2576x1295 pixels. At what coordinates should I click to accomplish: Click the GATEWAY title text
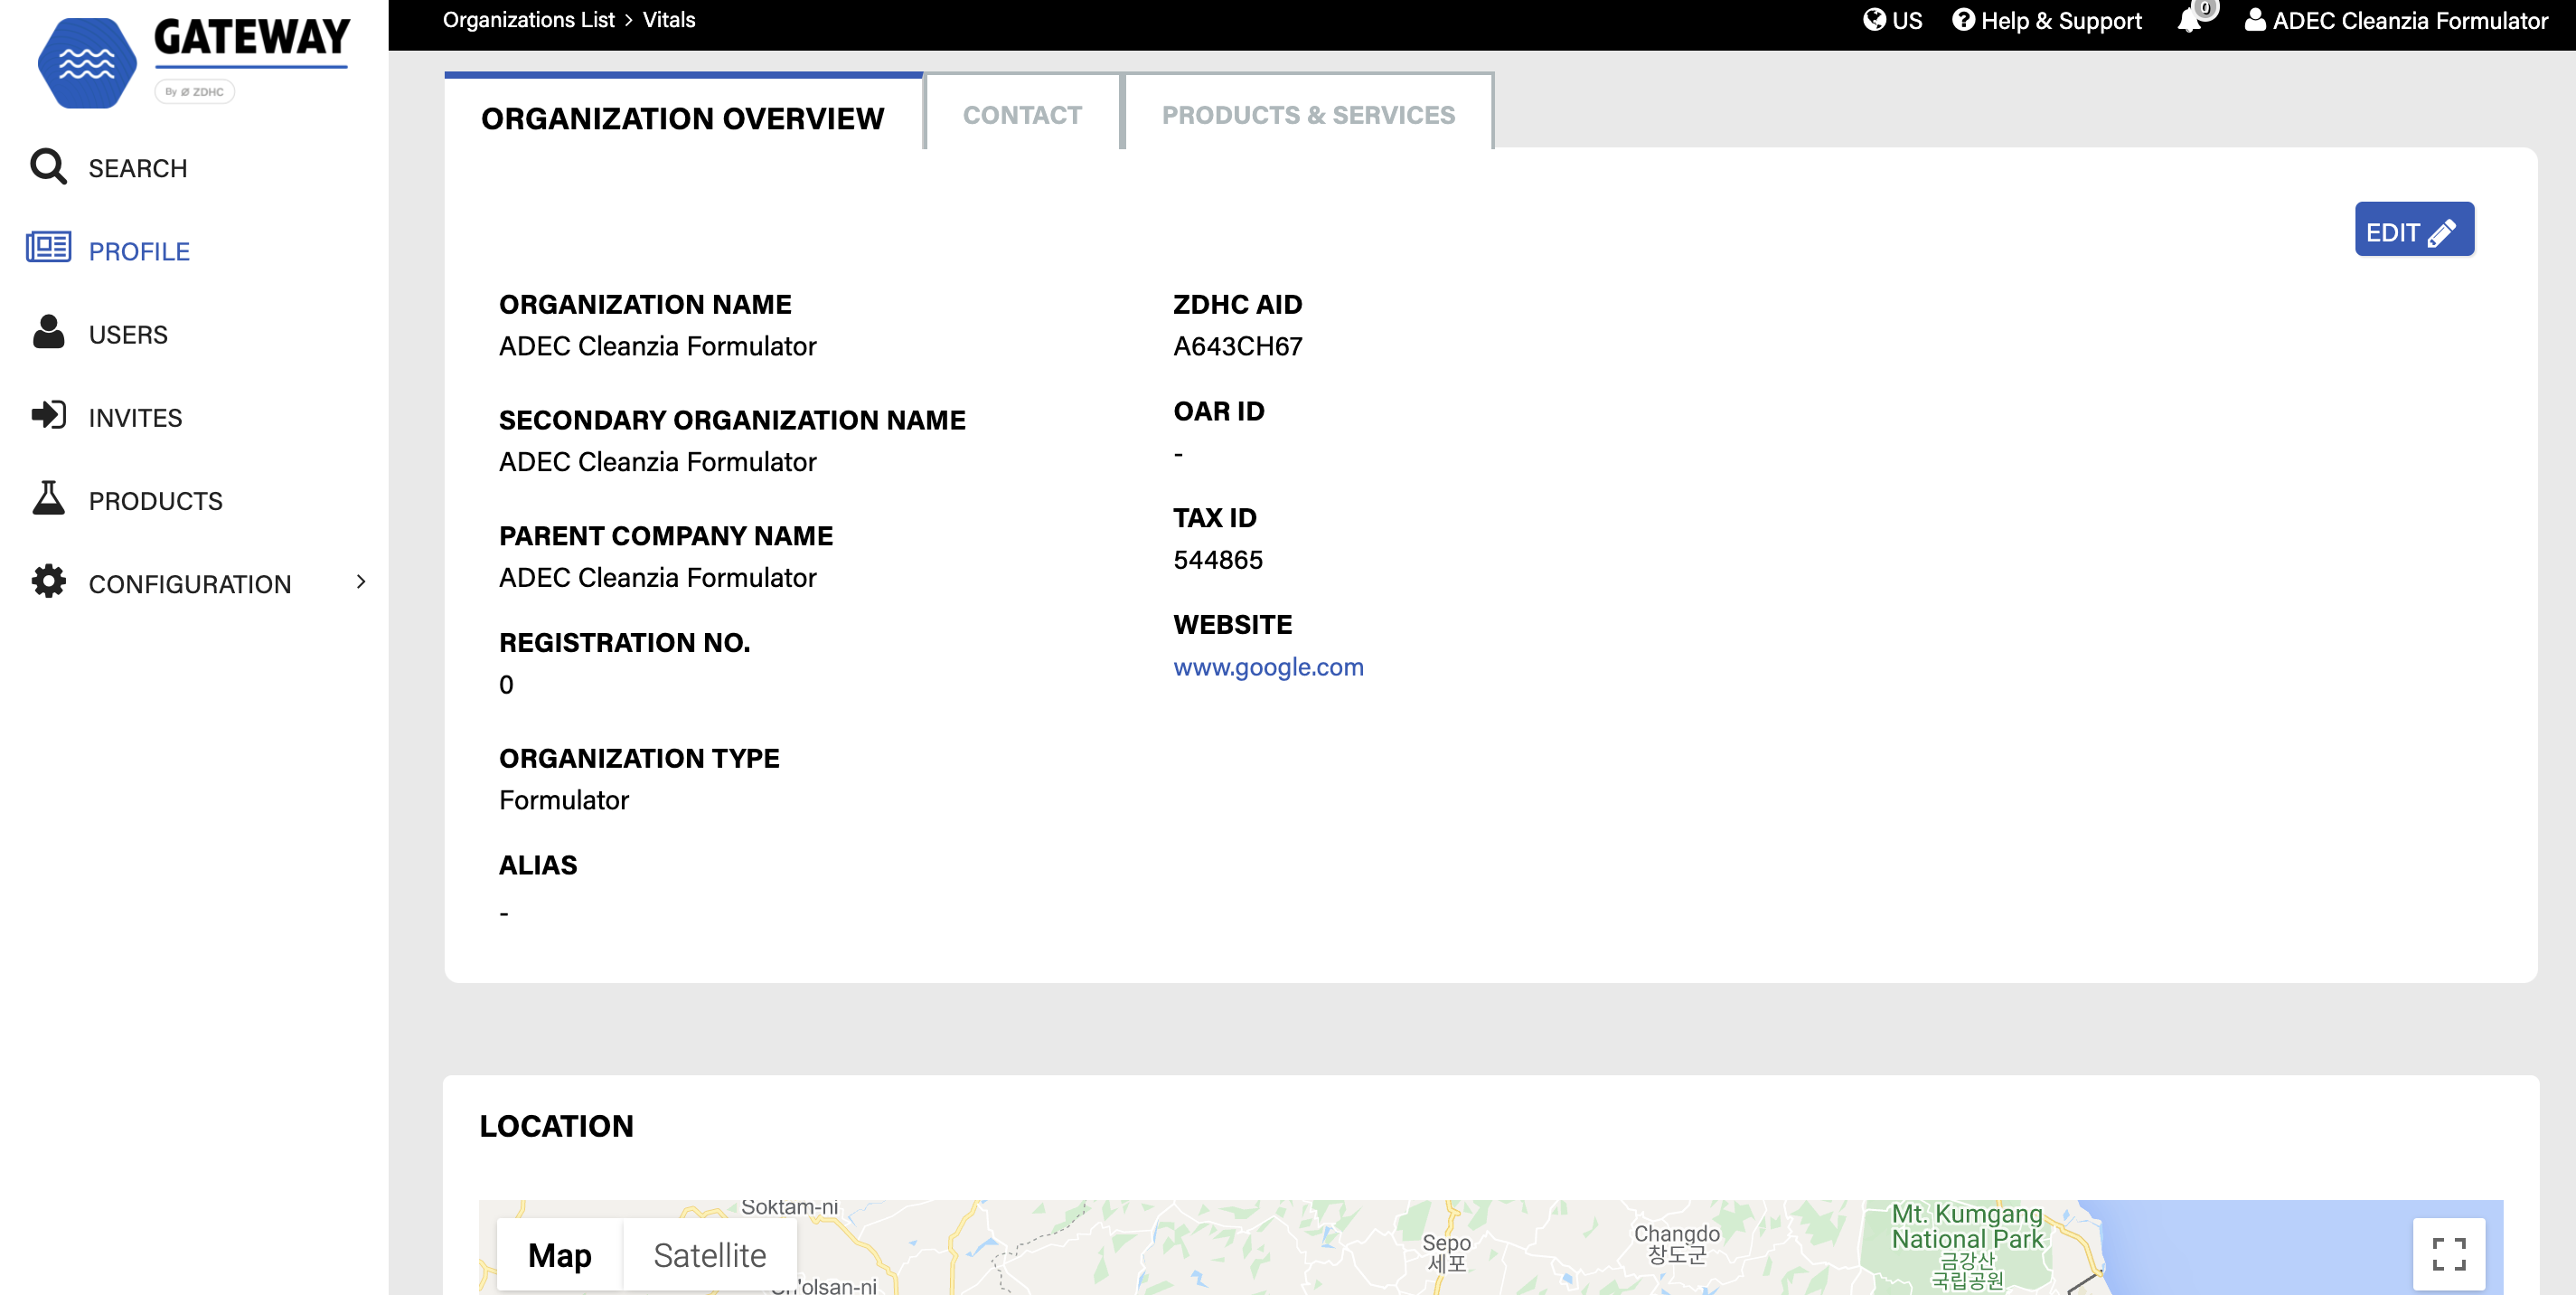point(252,37)
